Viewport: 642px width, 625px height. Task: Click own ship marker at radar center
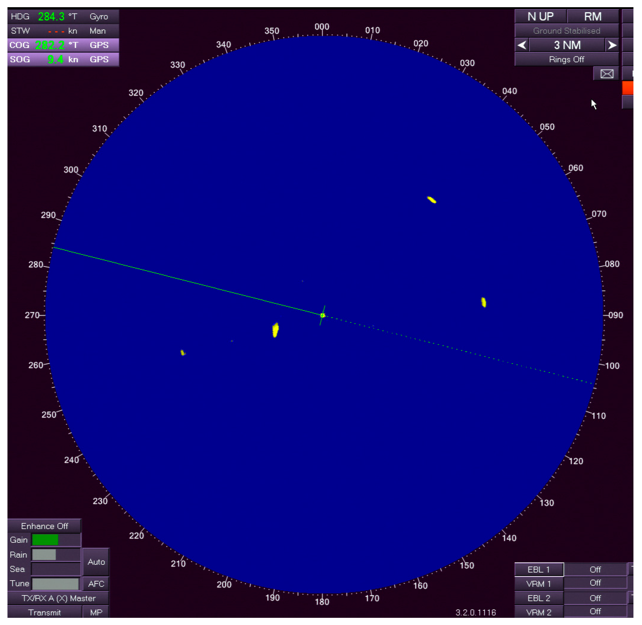[x=322, y=315]
